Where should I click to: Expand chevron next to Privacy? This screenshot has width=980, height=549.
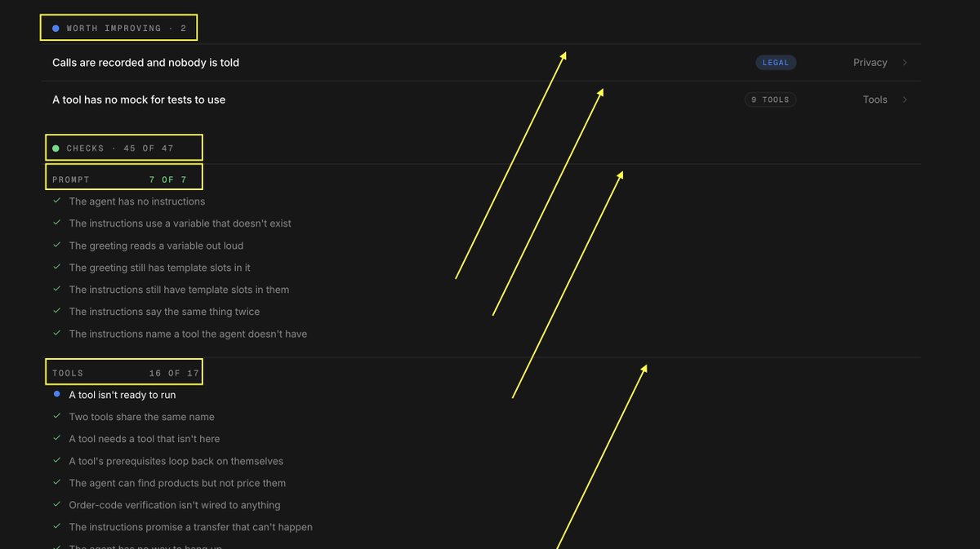coord(905,63)
